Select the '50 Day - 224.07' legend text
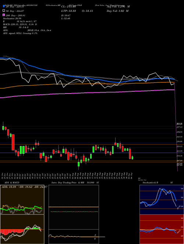This screenshot has width=184, height=244. [x=15, y=11]
